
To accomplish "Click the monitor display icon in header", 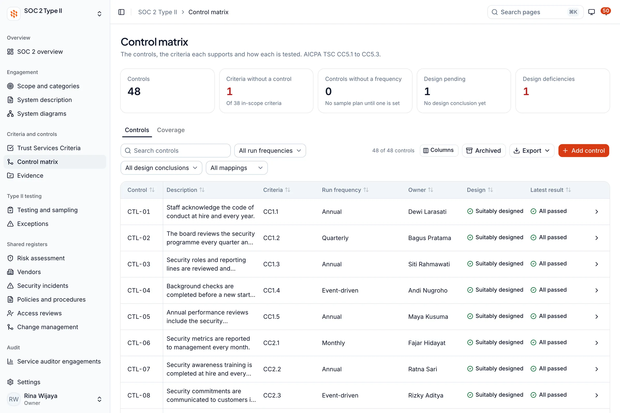I will tap(592, 12).
